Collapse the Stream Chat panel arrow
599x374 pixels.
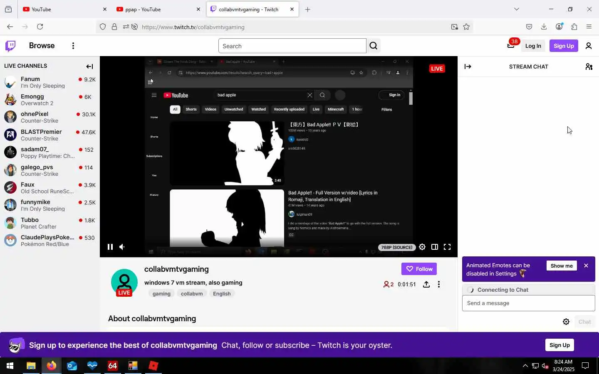(468, 66)
